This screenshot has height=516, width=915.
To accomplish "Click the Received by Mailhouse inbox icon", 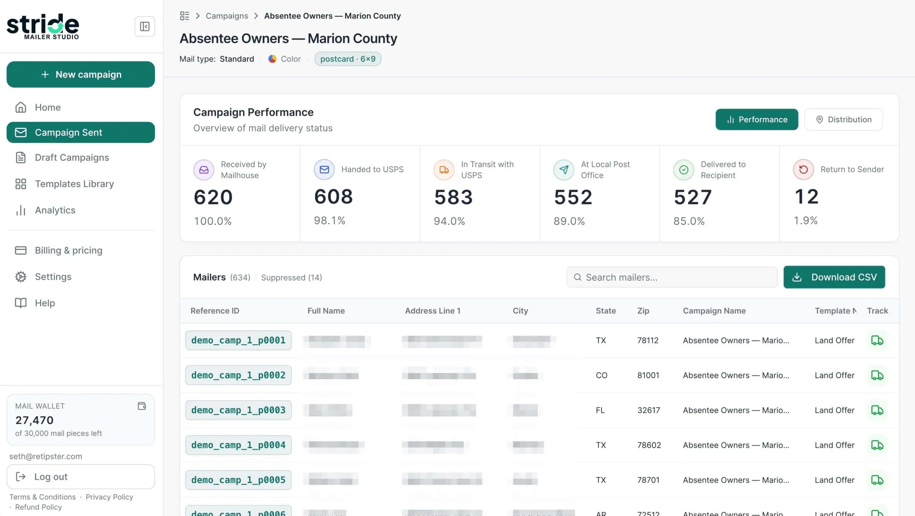I will (x=204, y=170).
